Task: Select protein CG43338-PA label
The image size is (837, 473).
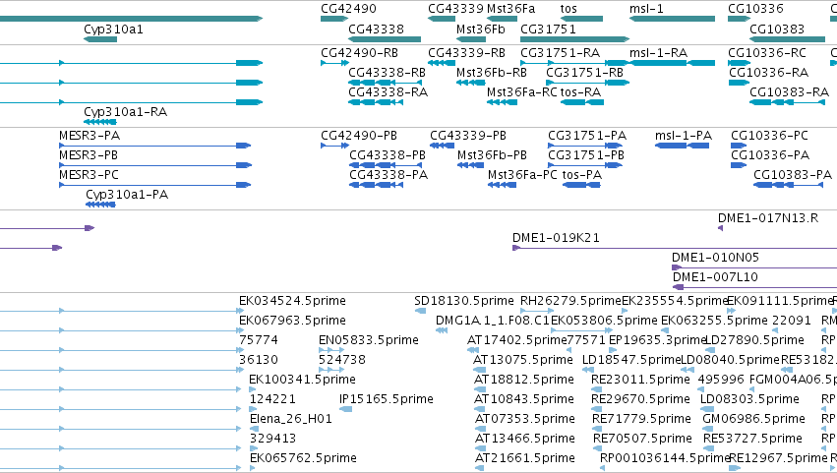Action: (x=389, y=175)
